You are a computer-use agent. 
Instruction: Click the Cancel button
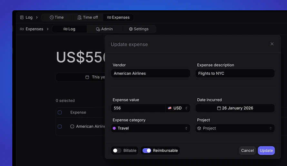[247, 151]
